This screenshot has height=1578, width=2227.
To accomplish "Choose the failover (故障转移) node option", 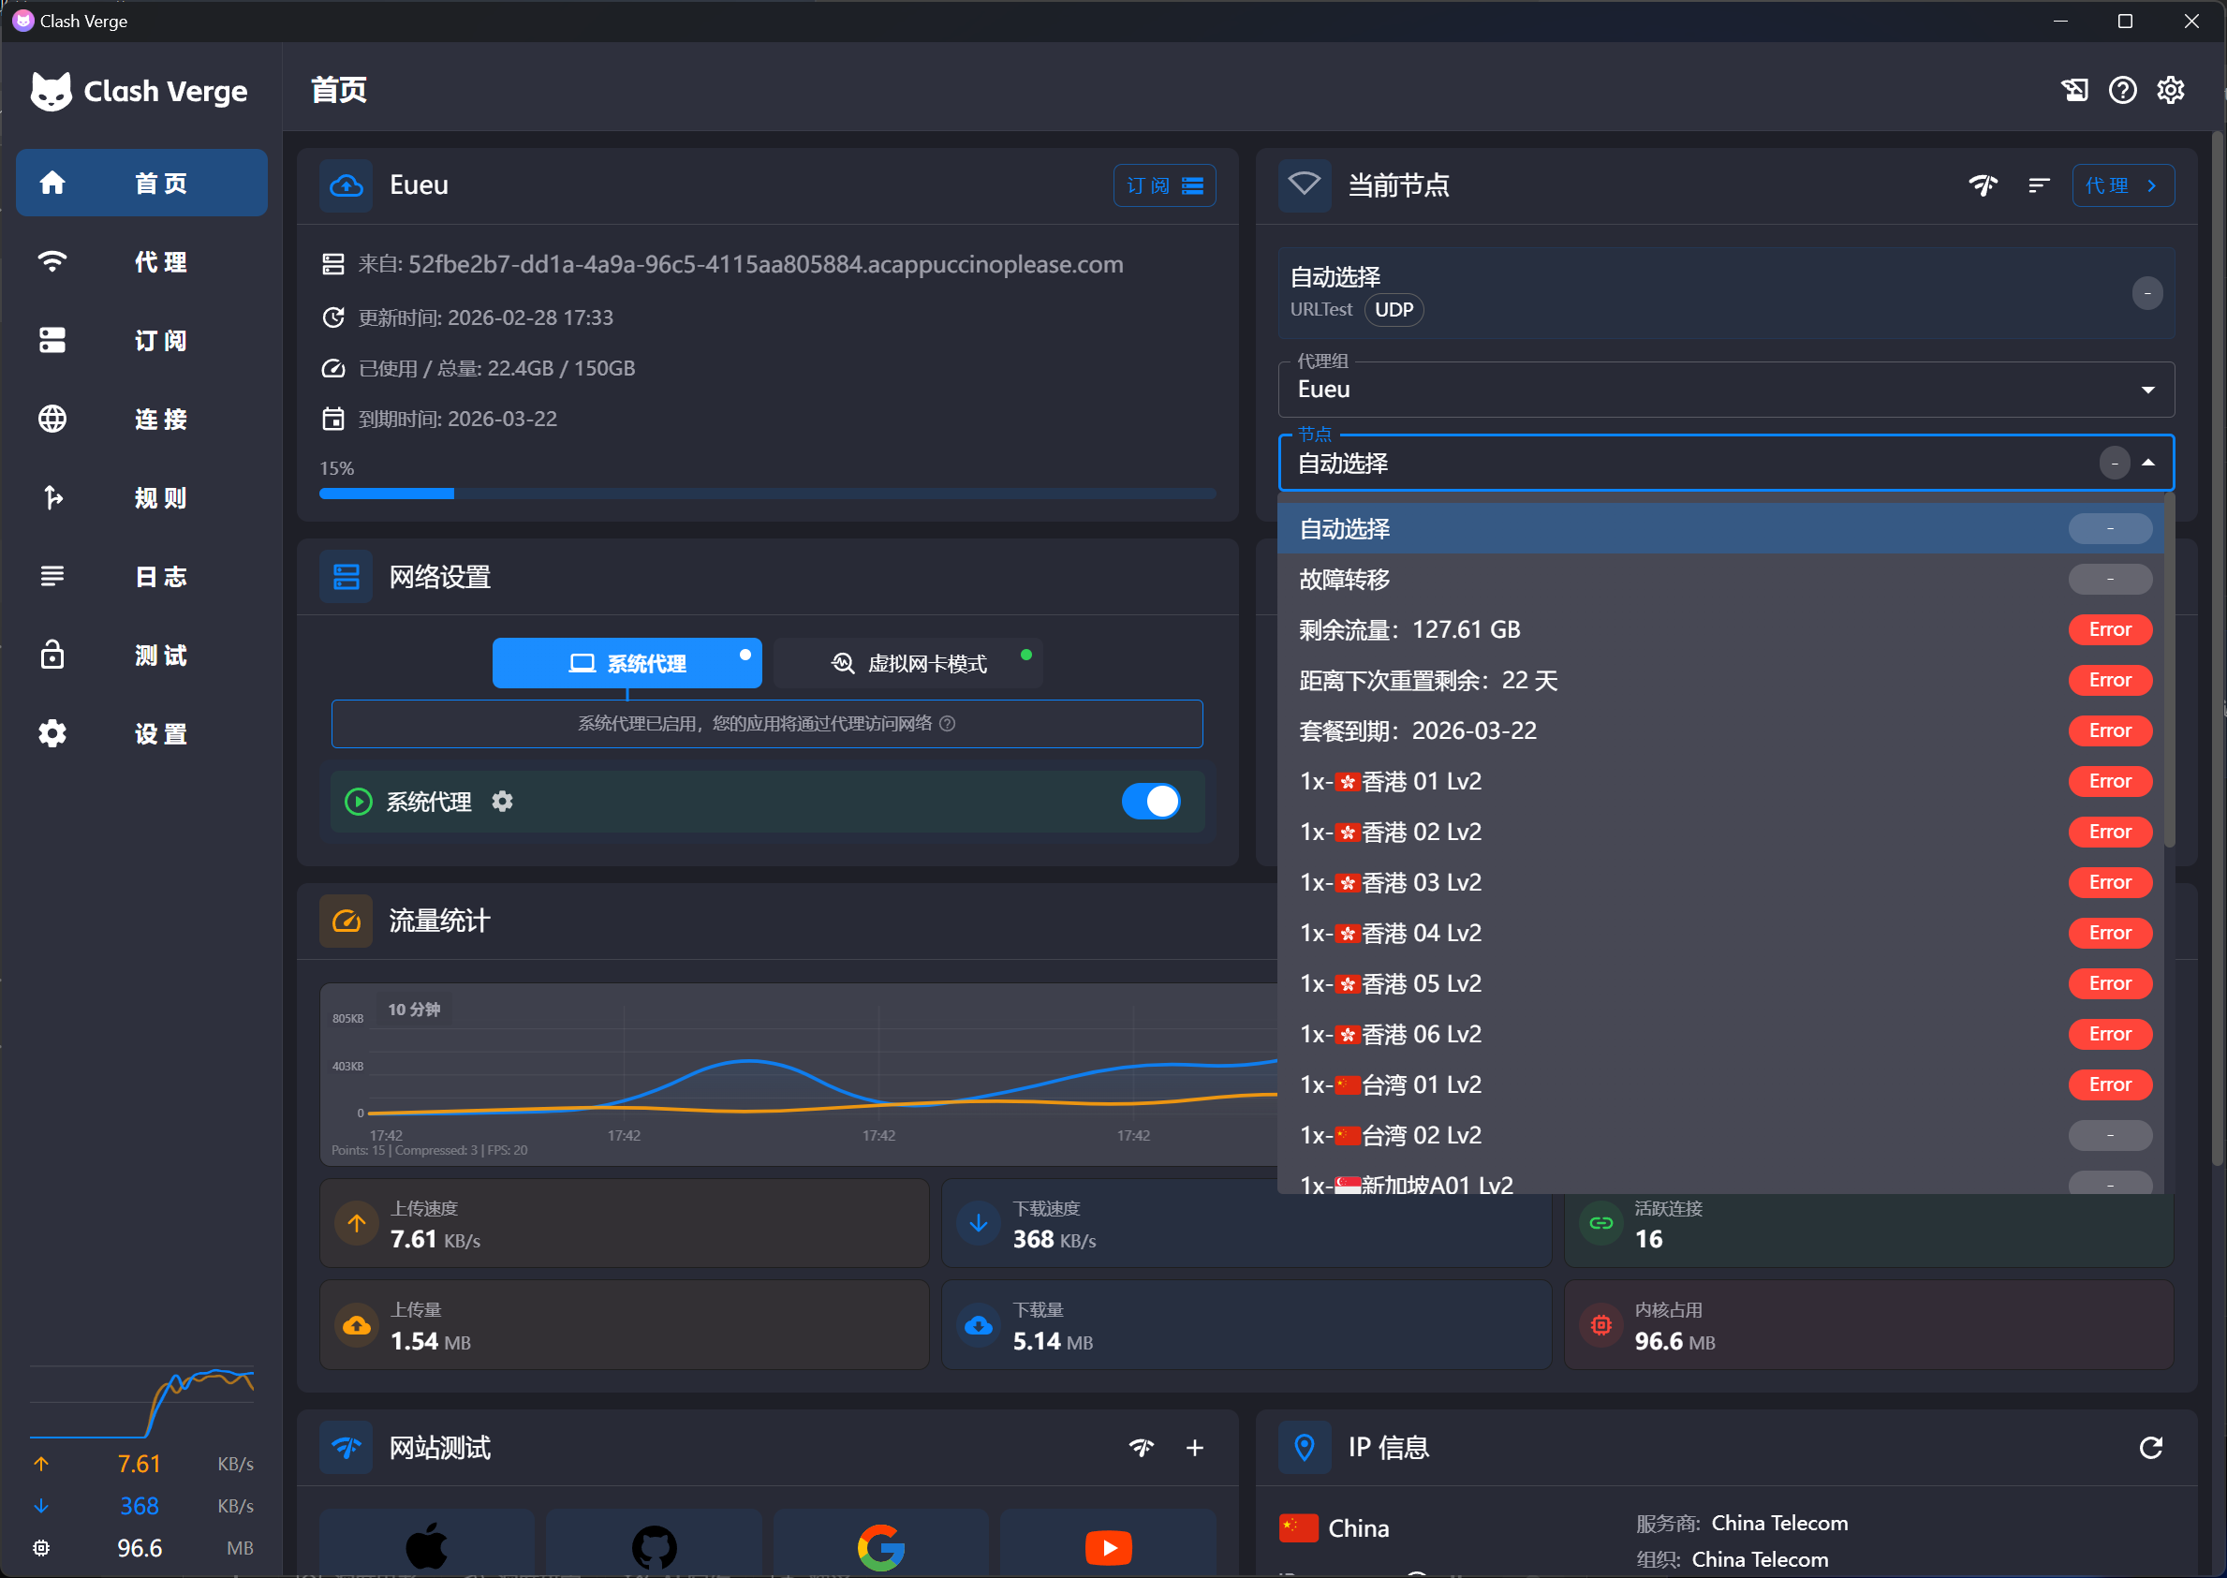I will click(x=1345, y=579).
